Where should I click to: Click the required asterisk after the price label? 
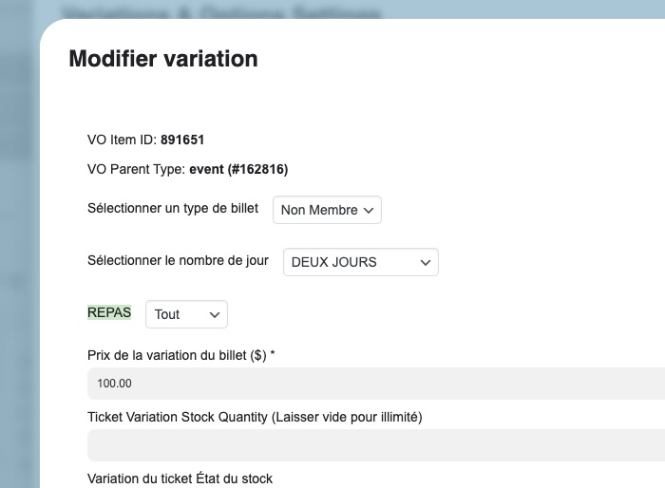pyautogui.click(x=273, y=355)
